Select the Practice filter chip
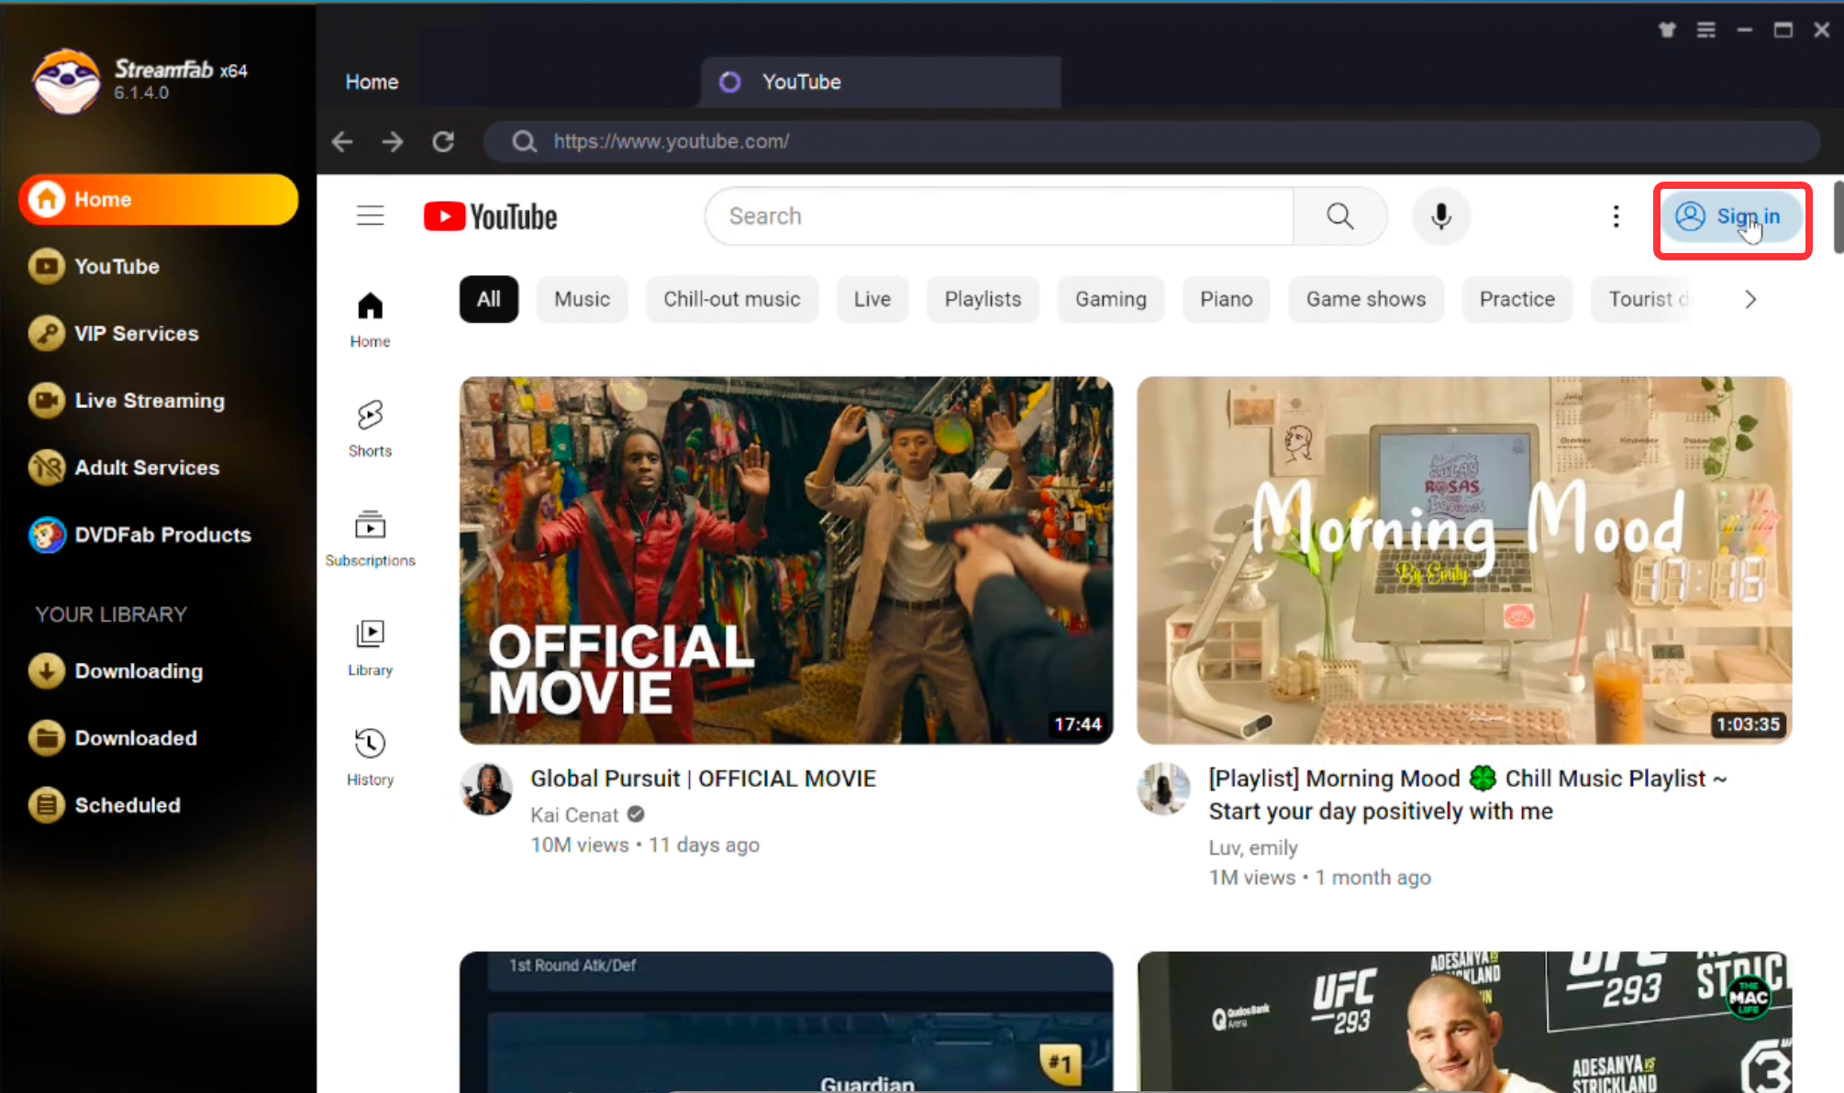The image size is (1844, 1093). tap(1517, 299)
